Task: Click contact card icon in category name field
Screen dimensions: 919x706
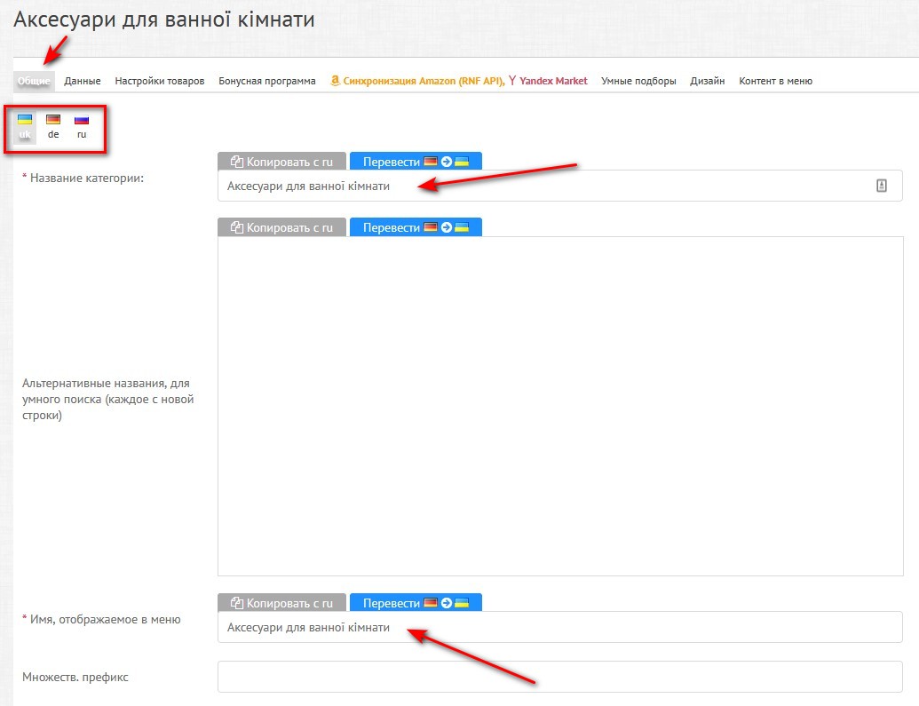Action: tap(882, 186)
